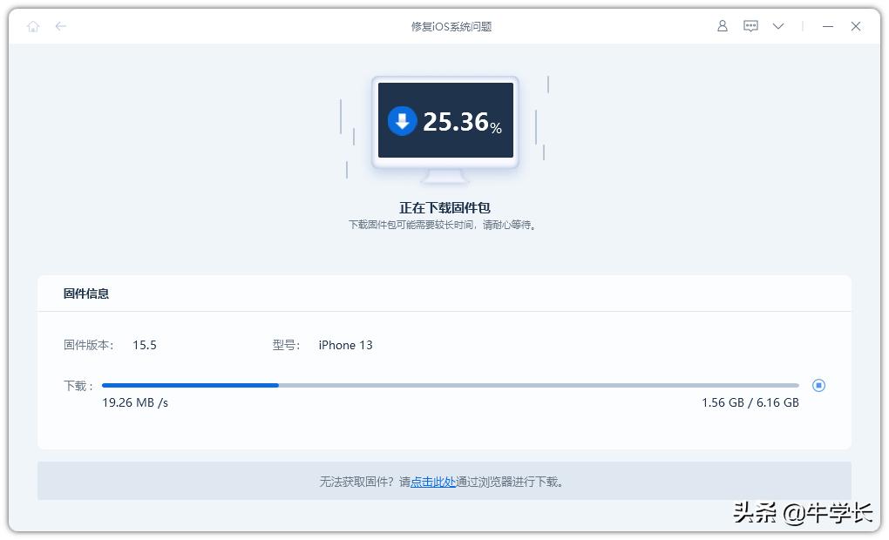
Task: Open the user account icon
Action: (x=722, y=26)
